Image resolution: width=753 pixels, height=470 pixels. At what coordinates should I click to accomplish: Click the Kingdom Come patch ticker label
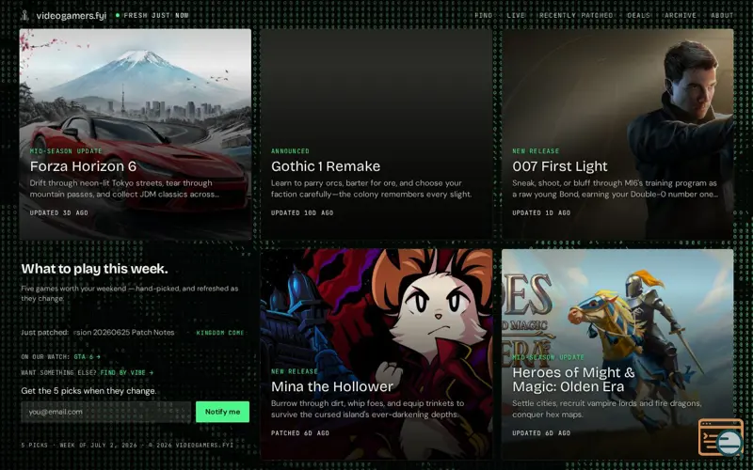pos(220,333)
